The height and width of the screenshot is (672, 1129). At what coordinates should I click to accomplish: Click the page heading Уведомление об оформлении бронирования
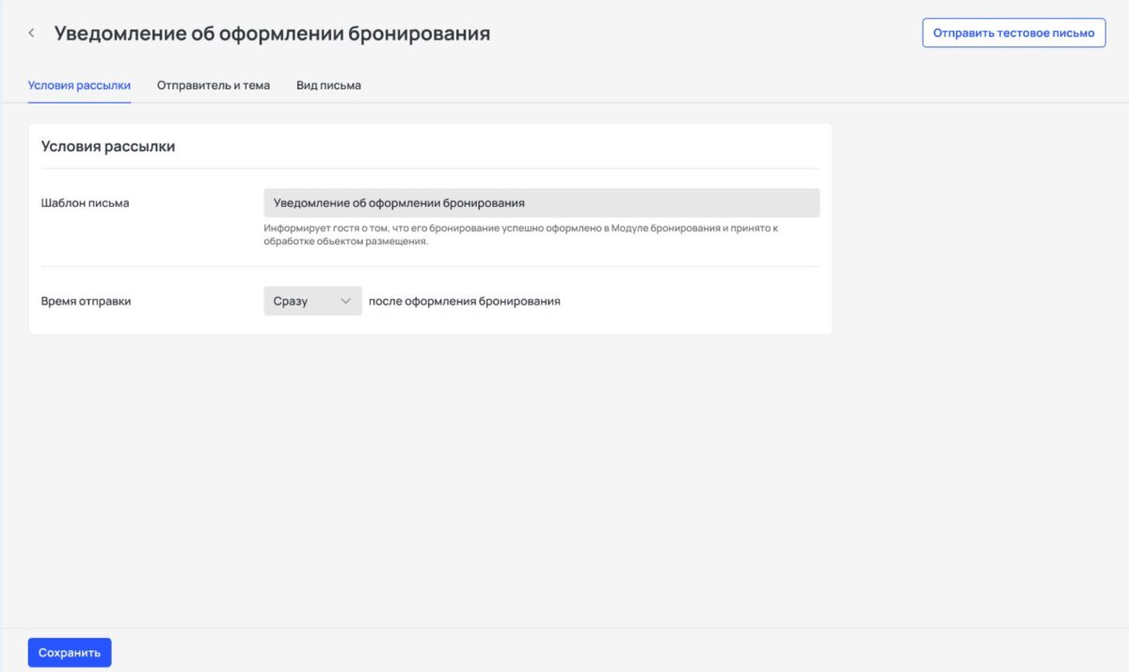tap(272, 32)
